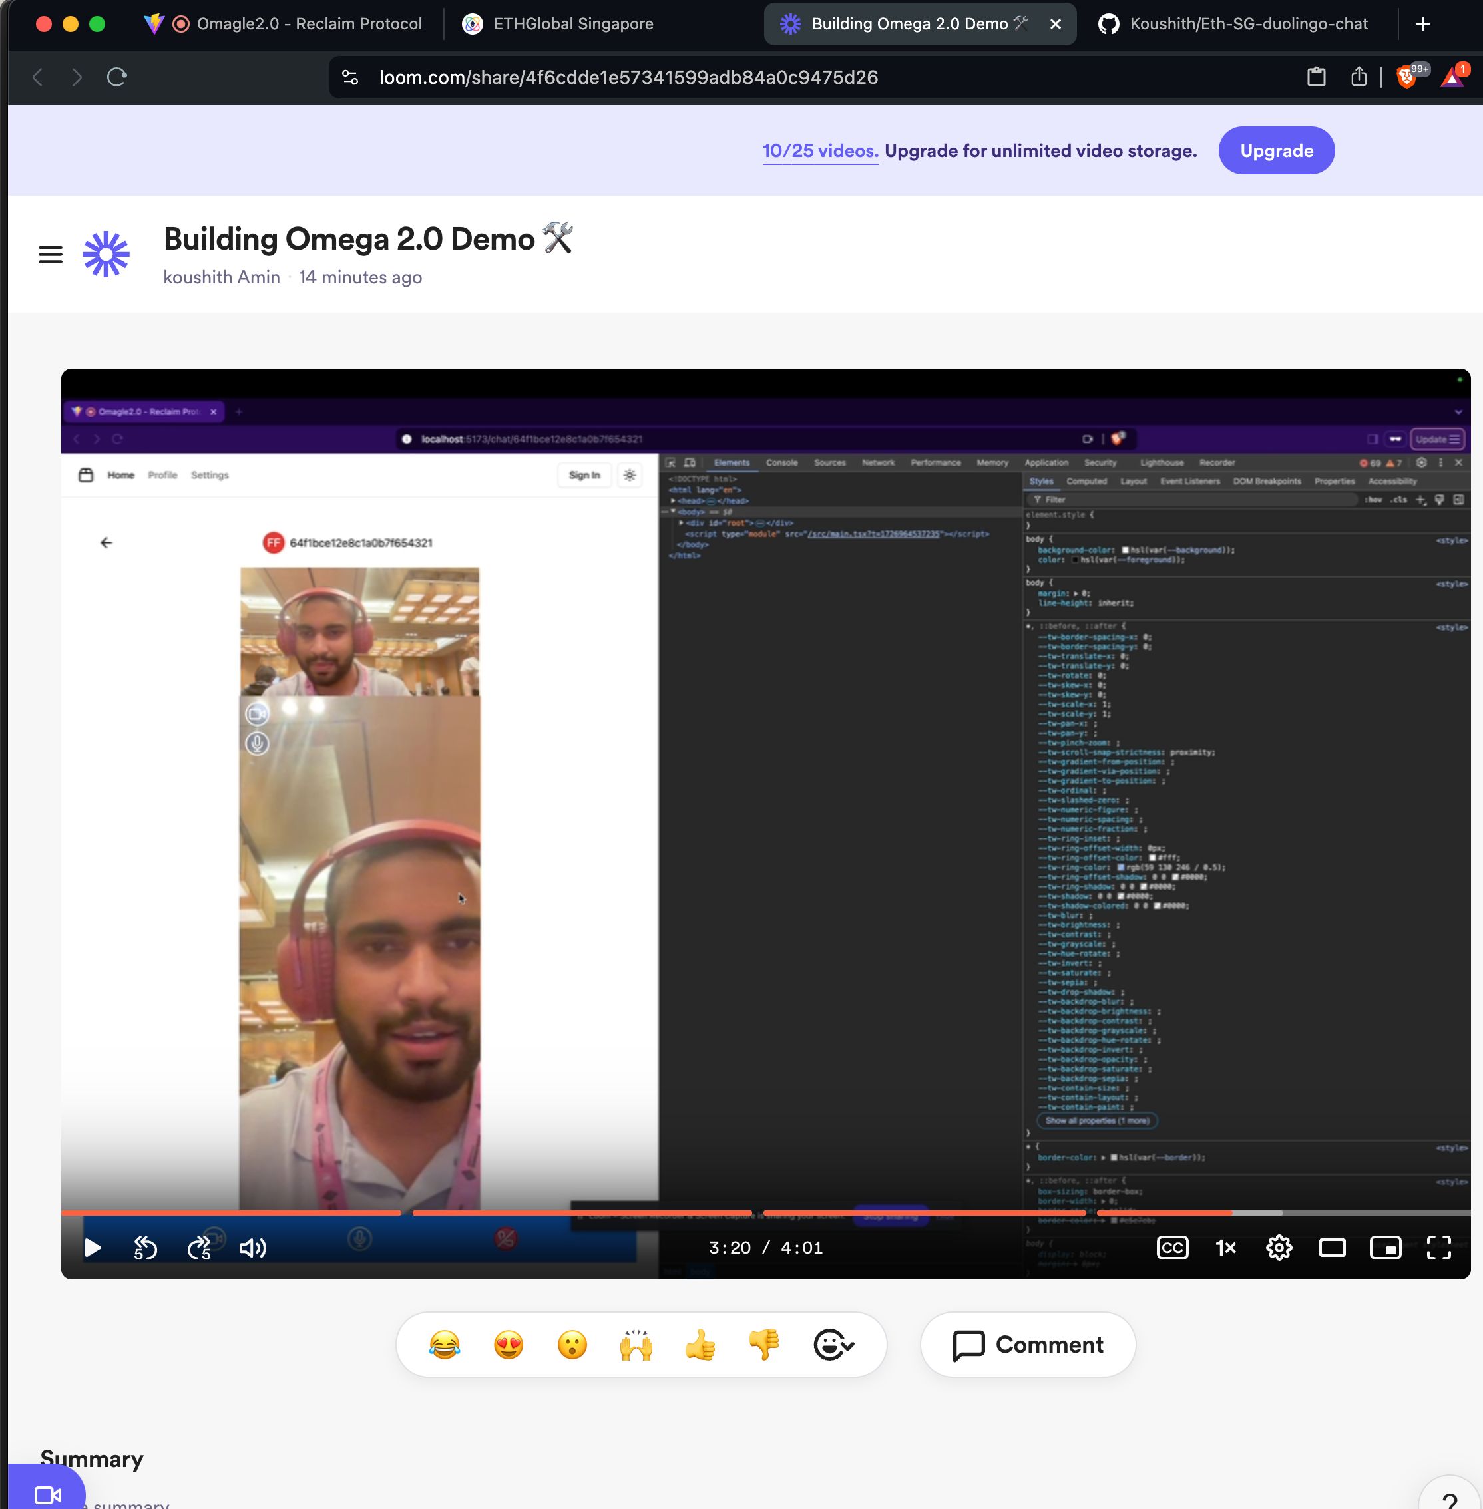The height and width of the screenshot is (1509, 1483).
Task: Open Brave Rewards triangle icon
Action: point(1452,77)
